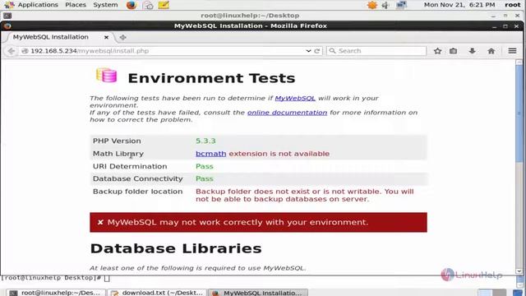Open the volume control icon
The width and height of the screenshot is (526, 296).
pos(385,5)
